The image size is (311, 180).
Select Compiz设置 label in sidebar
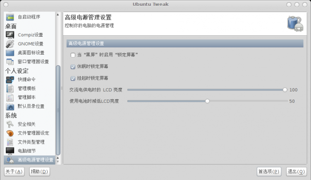tap(30, 35)
